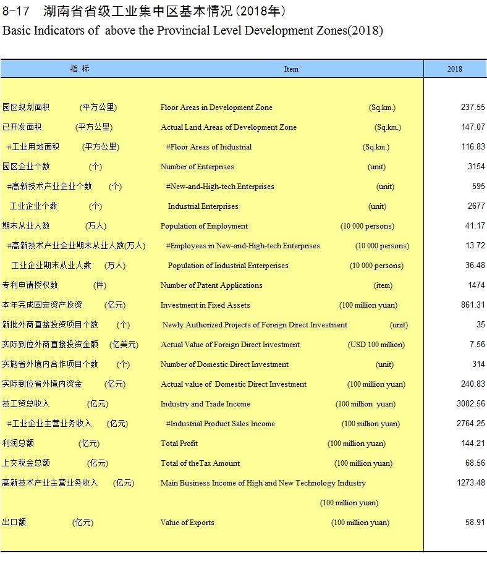Screen dimensions: 487x572
Task: Select the value 314
Action: point(478,364)
